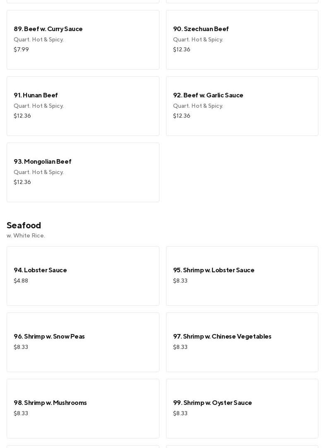Select the 90. Szechuan Beef menu item
This screenshot has width=325, height=448.
201,29
